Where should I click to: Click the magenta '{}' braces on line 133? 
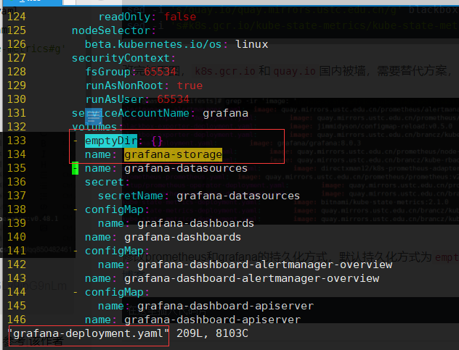pyautogui.click(x=157, y=141)
